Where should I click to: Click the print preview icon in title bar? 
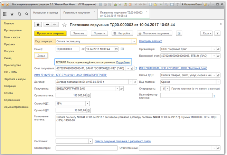110,4
